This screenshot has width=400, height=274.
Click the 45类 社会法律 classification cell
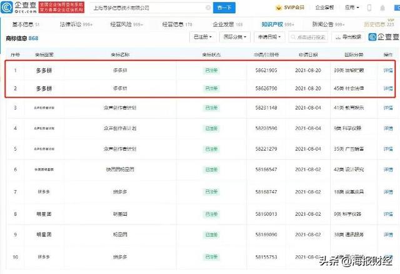point(349,88)
